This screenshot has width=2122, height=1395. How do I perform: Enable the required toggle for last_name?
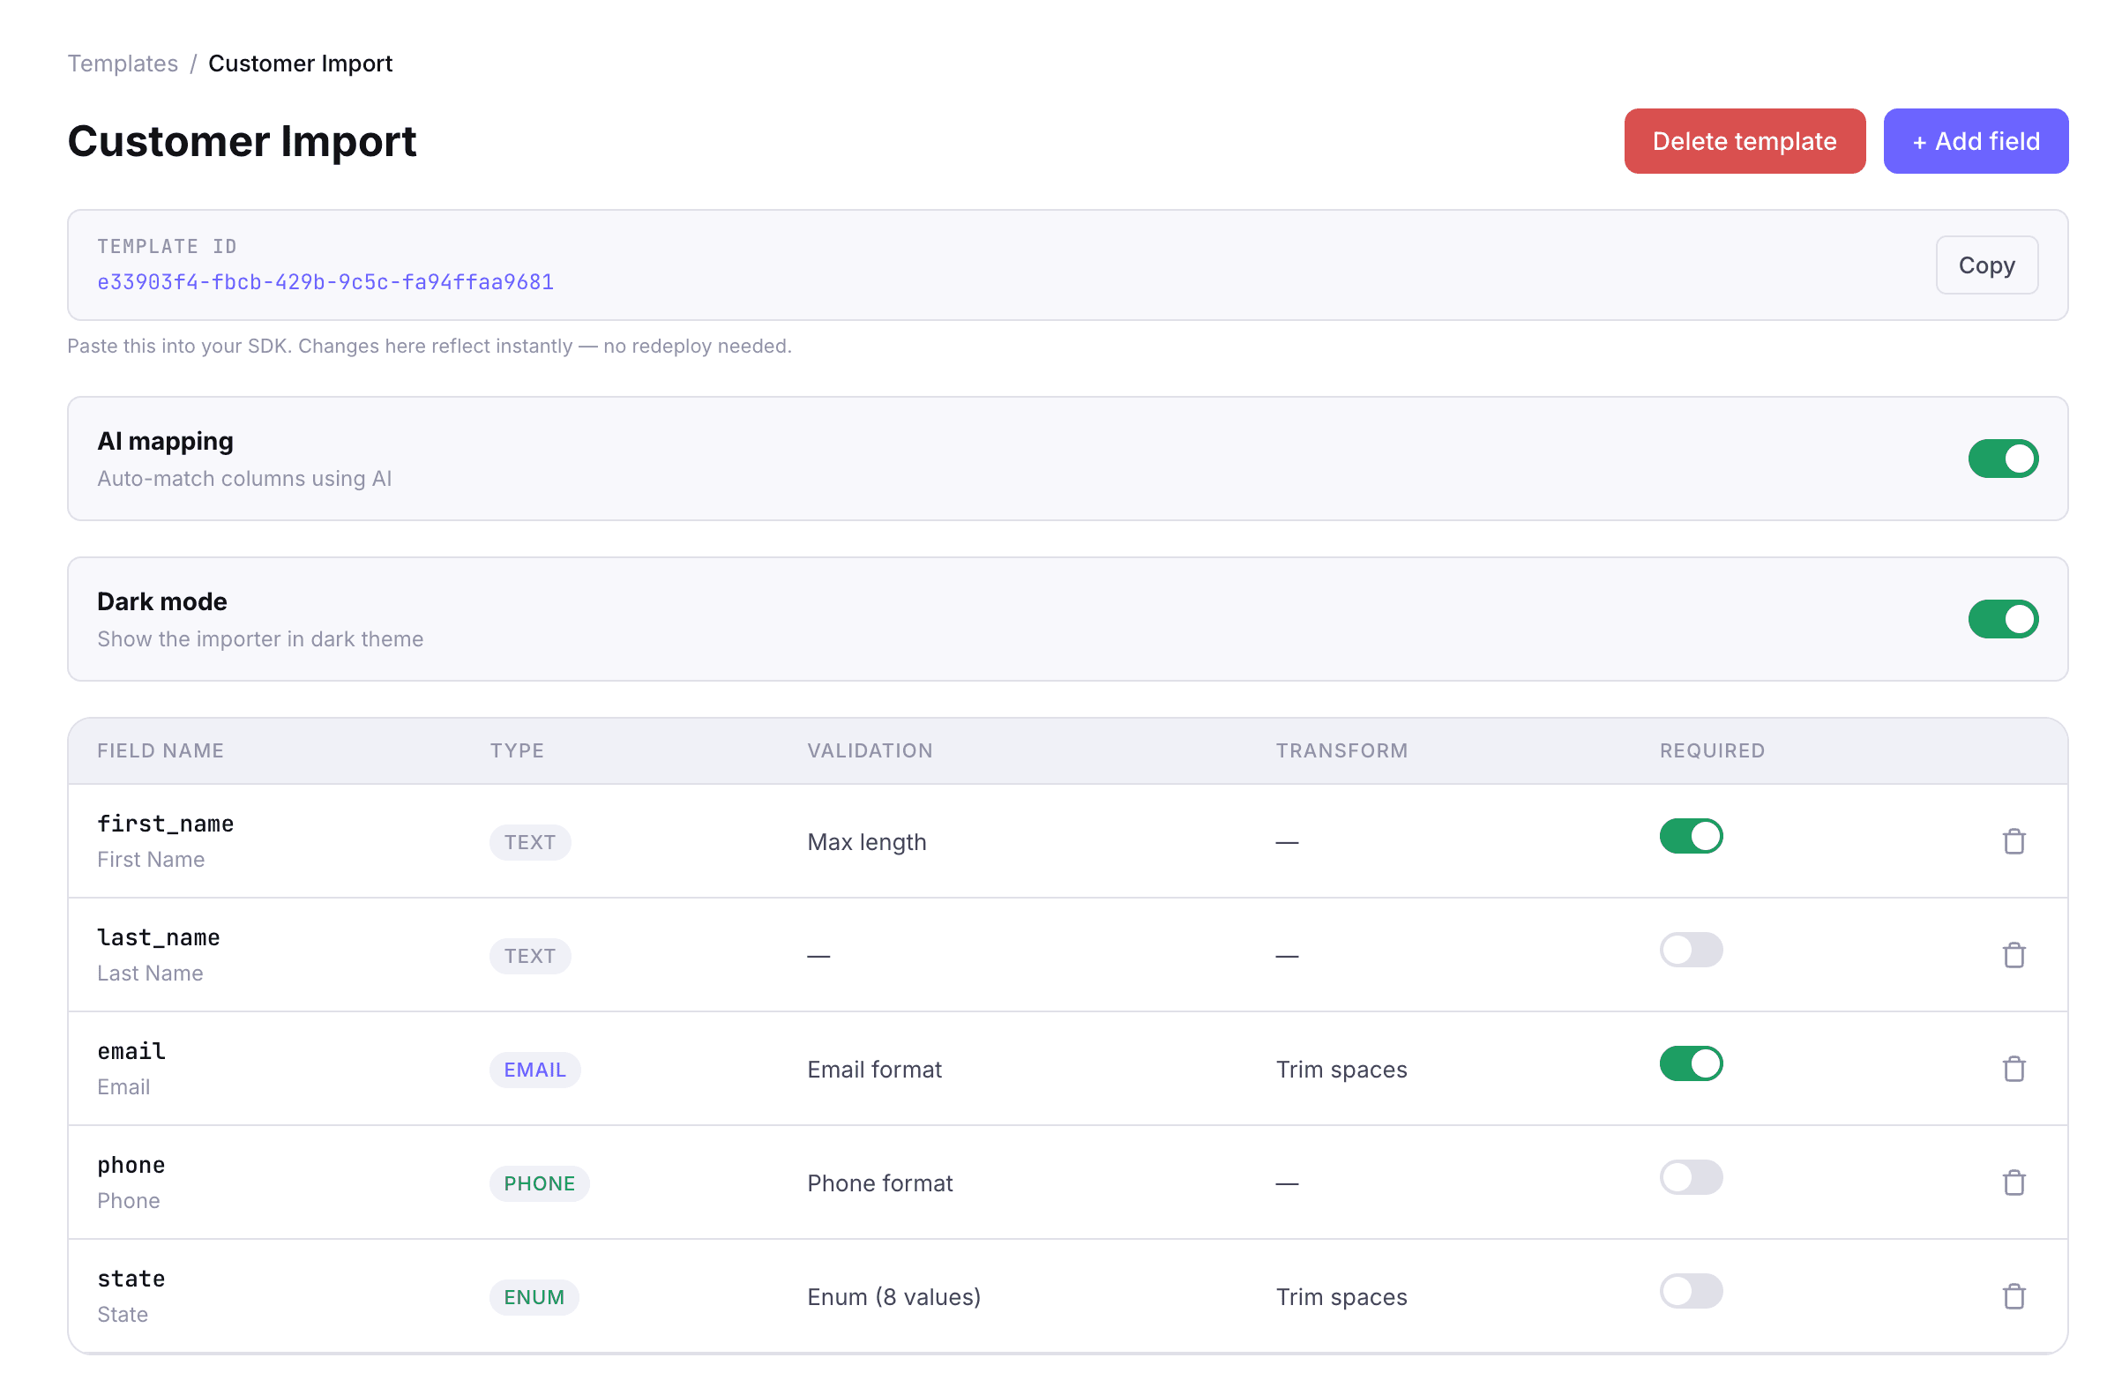tap(1691, 950)
